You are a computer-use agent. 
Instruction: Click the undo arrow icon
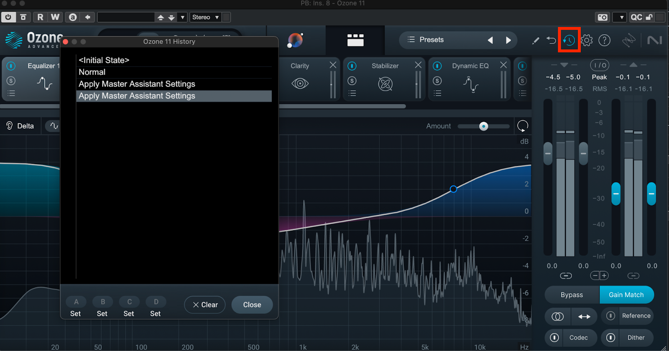(551, 40)
